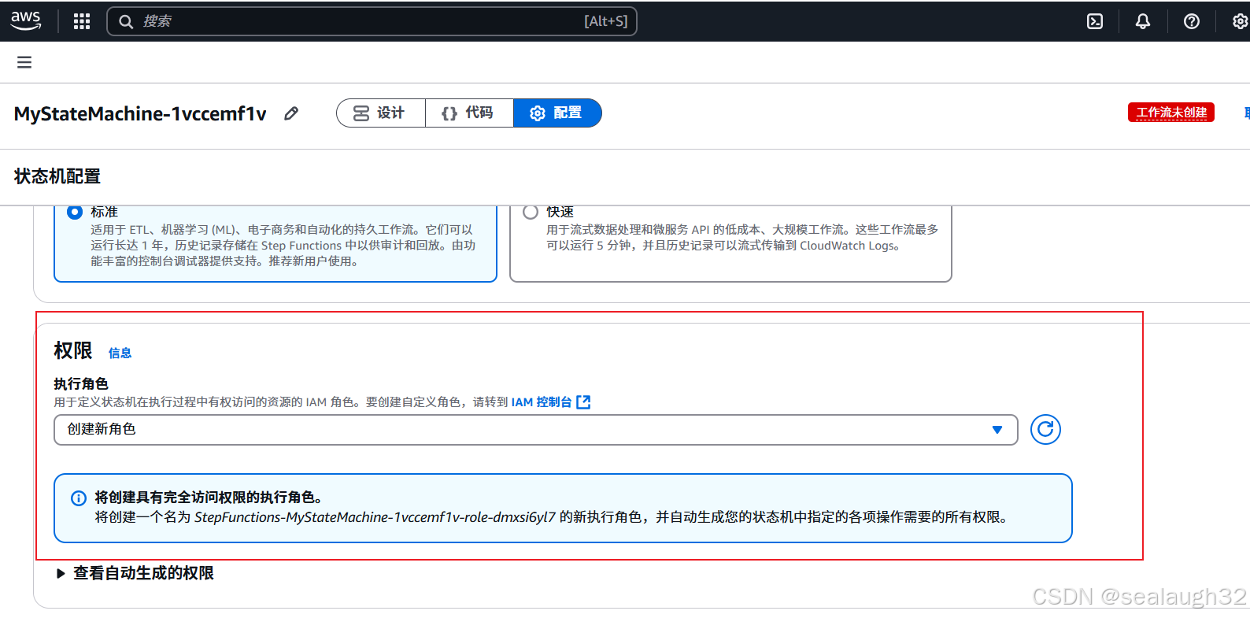
Task: Select the 快速 workflow type radio
Action: [531, 212]
